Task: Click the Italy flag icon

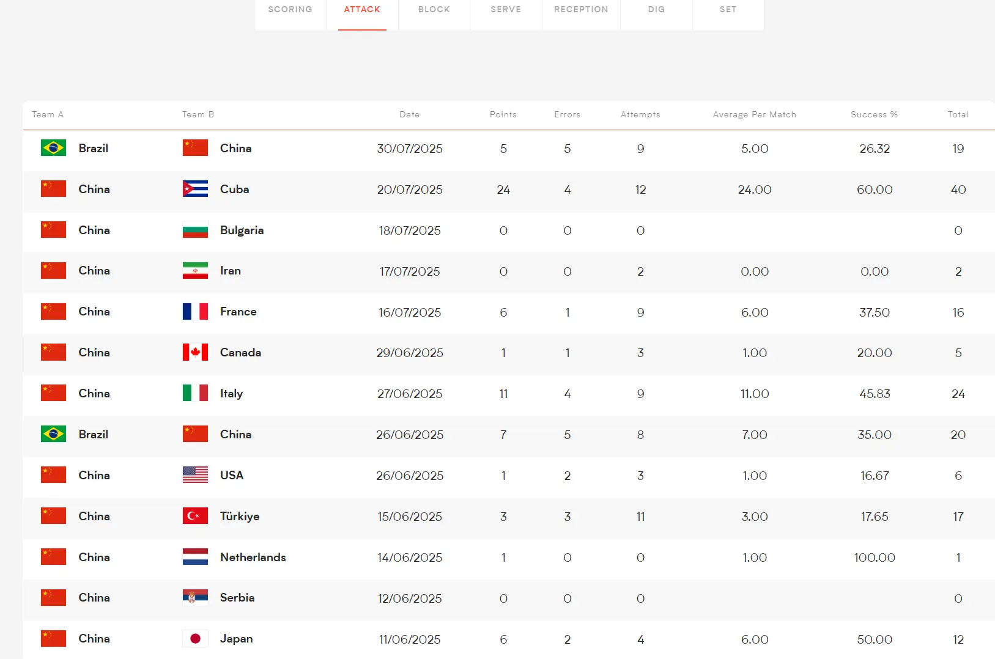Action: pyautogui.click(x=195, y=393)
